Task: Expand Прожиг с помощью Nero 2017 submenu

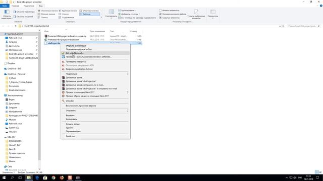Action: [x=95, y=93]
